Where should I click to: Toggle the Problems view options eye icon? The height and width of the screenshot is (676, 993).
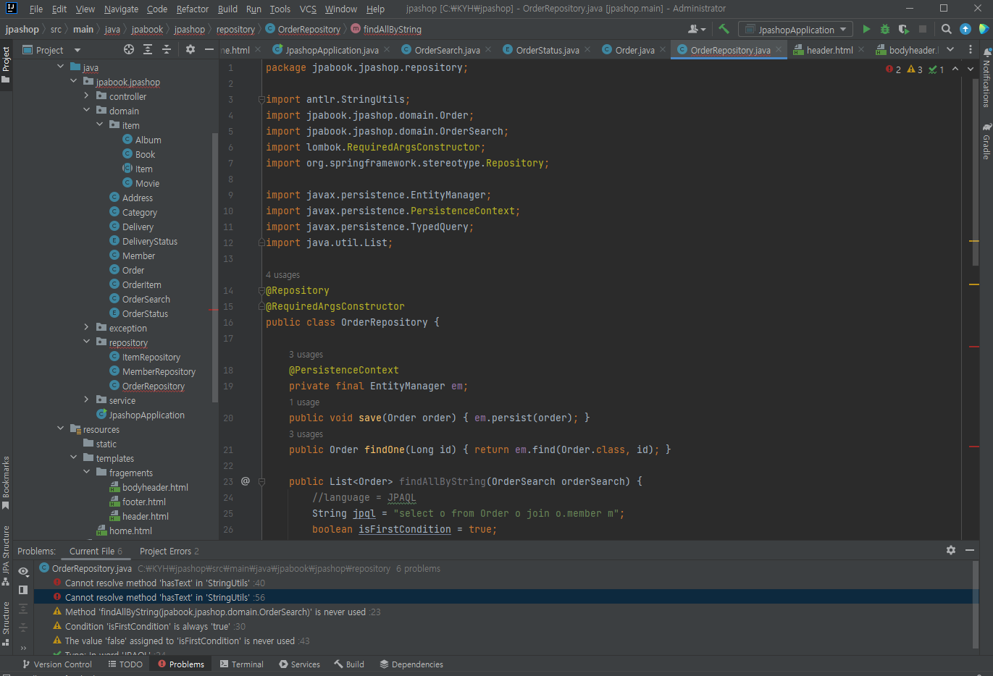[23, 571]
